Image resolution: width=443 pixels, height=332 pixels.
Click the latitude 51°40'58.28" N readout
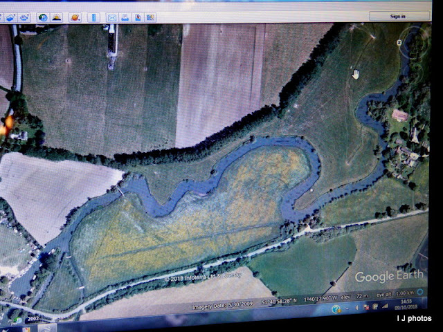coord(278,302)
